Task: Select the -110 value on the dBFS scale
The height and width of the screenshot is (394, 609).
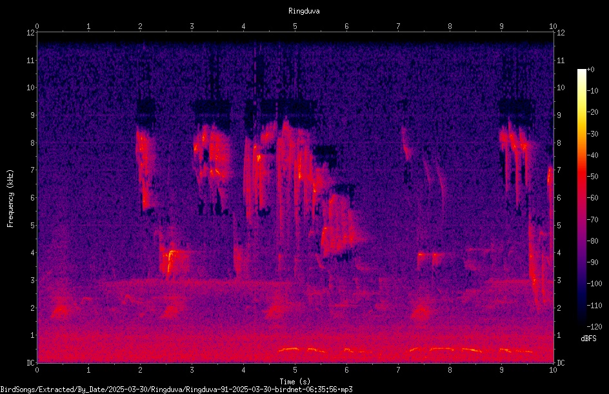Action: point(594,306)
